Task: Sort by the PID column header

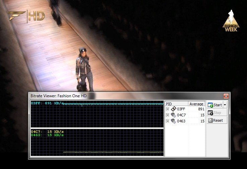Action: (x=176, y=104)
